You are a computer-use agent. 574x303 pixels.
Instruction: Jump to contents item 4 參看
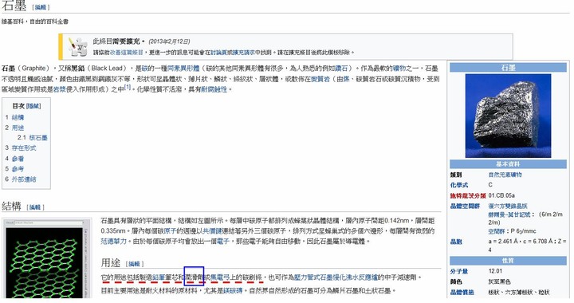coord(18,159)
